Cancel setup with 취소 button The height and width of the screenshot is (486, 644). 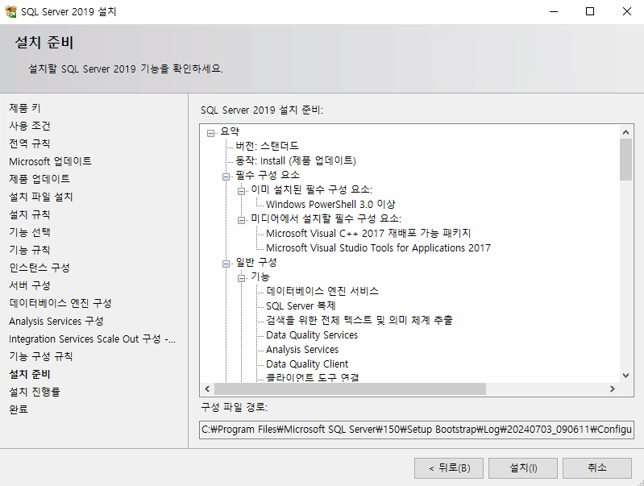(596, 468)
